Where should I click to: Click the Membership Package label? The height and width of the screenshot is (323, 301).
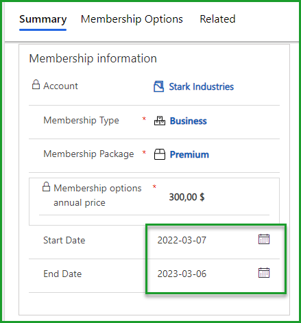88,154
